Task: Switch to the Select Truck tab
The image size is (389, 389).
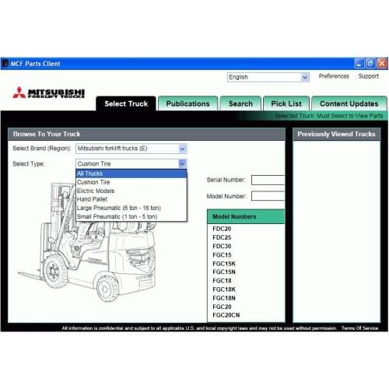Action: pos(126,103)
